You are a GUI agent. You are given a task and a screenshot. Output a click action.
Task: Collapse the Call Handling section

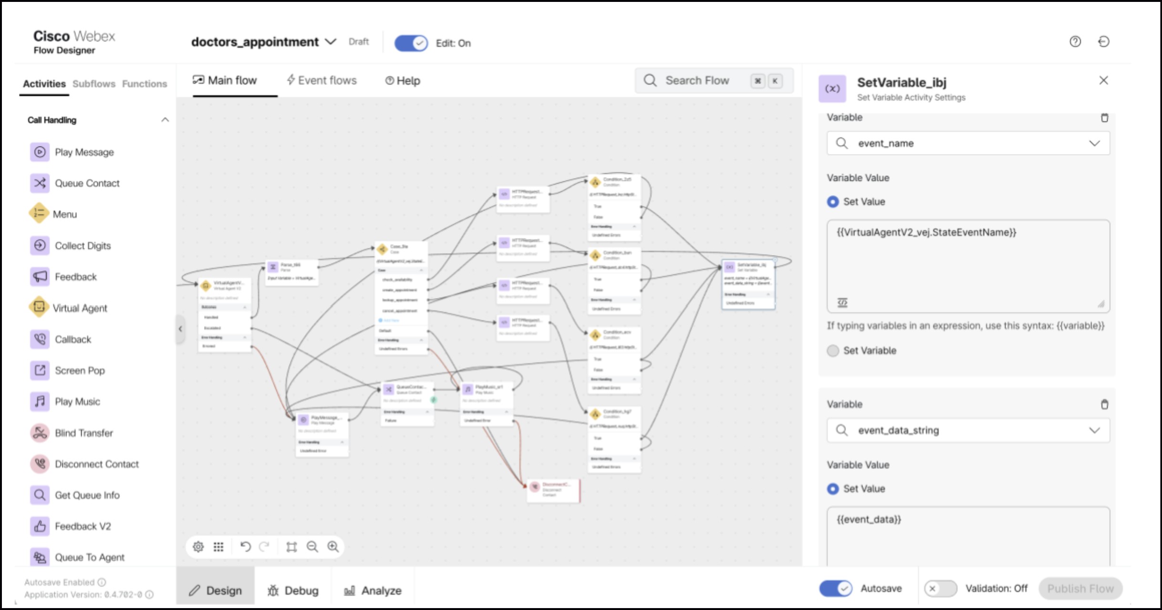165,120
